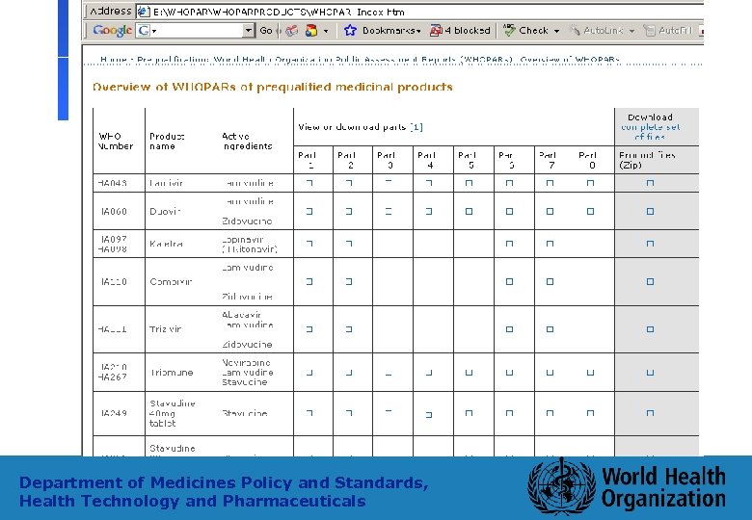Click the 4 blocked popup blocker button
This screenshot has width=752, height=520.
[x=460, y=31]
